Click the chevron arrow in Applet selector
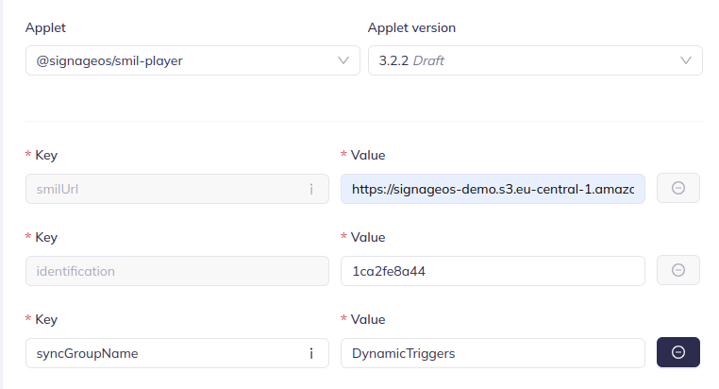719x389 pixels. (343, 61)
